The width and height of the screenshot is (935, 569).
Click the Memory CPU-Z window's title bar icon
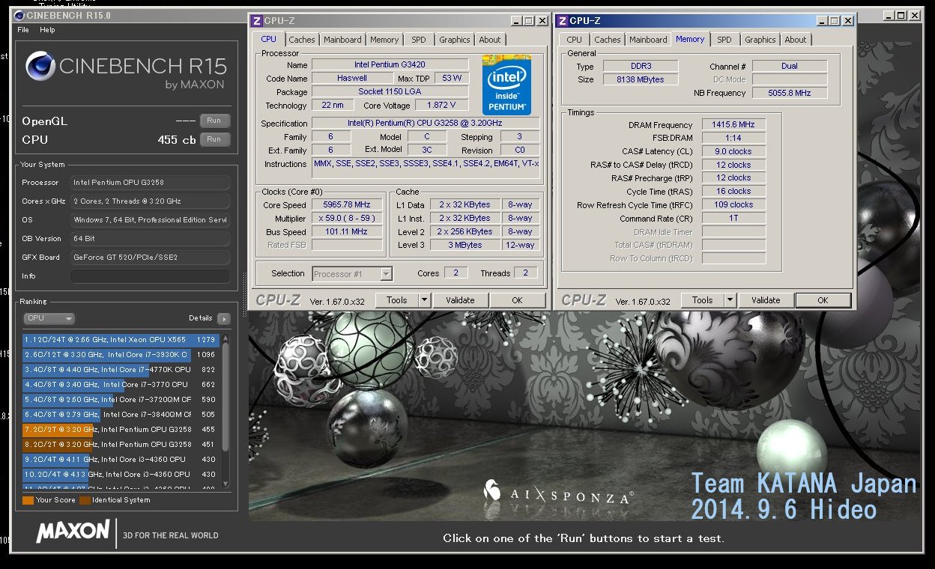[x=563, y=21]
